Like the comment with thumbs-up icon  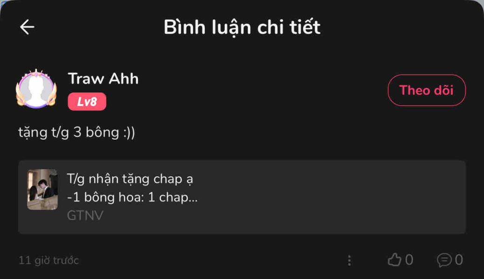[394, 259]
